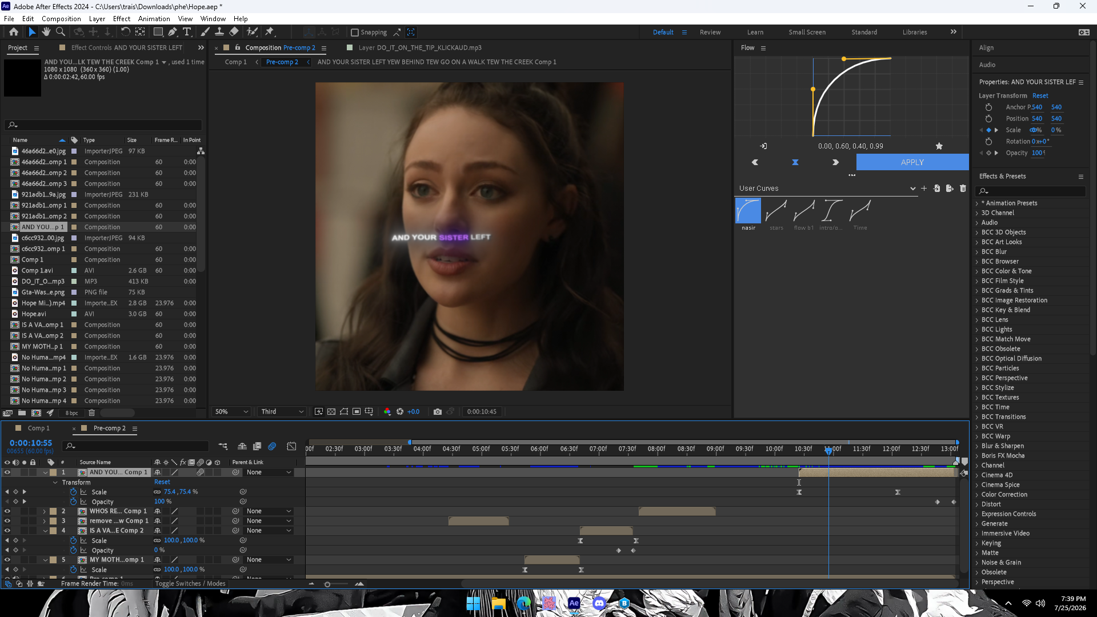Open the Graph Editor in timeline
The width and height of the screenshot is (1097, 617).
tap(291, 446)
